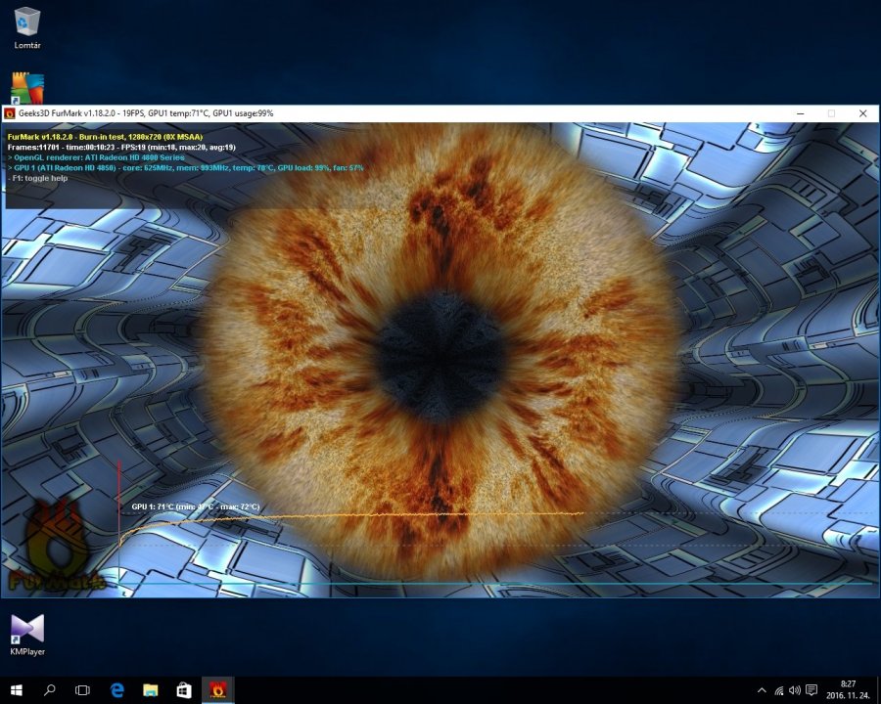Screen dimensions: 881x704
Task: Click the 'GPU 1: 71°C' graph label
Action: 196,506
